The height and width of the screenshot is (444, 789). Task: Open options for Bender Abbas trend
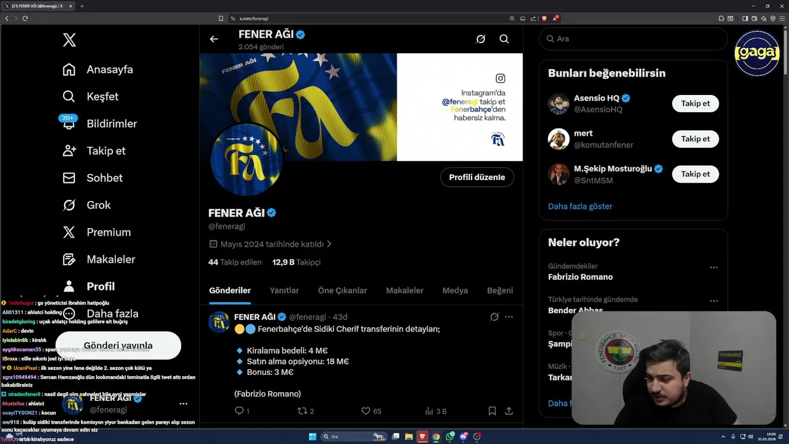pos(714,302)
